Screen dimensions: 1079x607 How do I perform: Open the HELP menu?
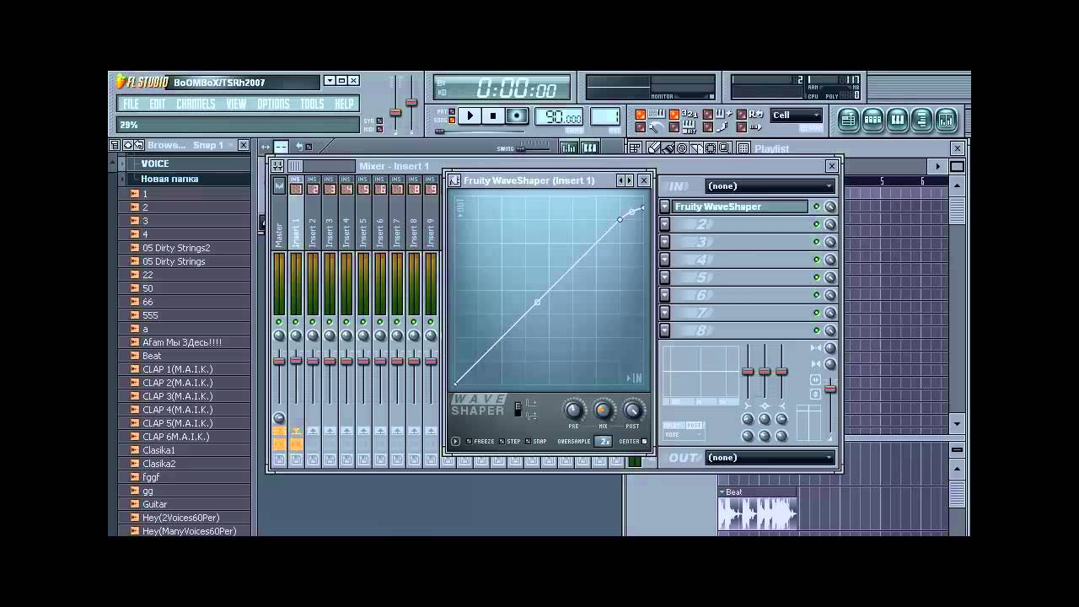344,104
